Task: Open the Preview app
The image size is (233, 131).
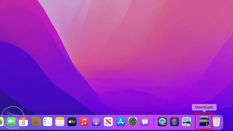Action: tap(187, 122)
